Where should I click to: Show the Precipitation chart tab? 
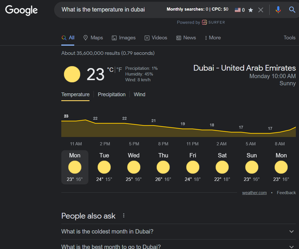[x=112, y=94]
